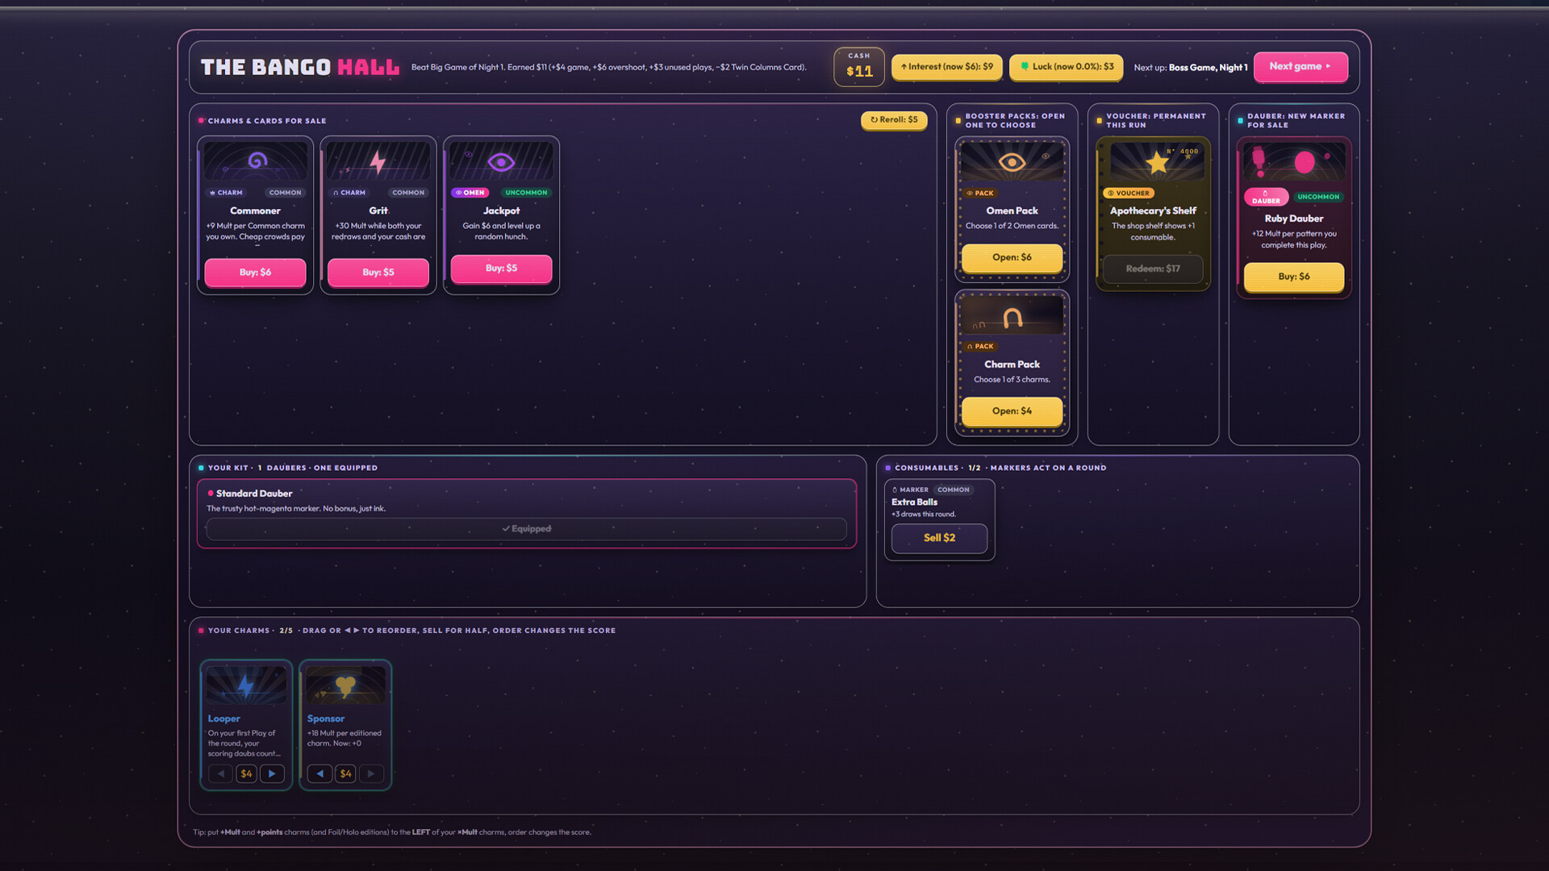Image resolution: width=1549 pixels, height=871 pixels.
Task: Click the Cash $11 display
Action: 859,66
